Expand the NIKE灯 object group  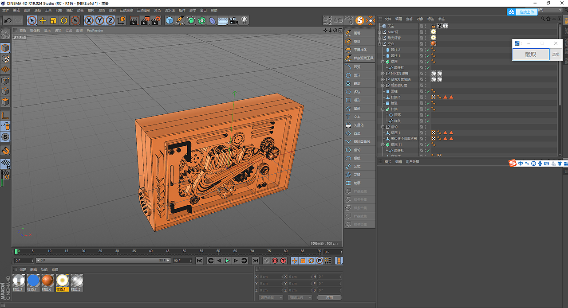(379, 32)
